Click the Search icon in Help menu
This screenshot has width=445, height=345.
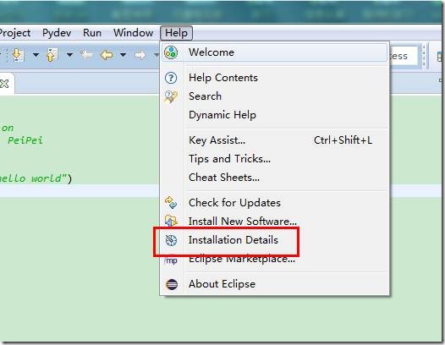click(x=171, y=96)
